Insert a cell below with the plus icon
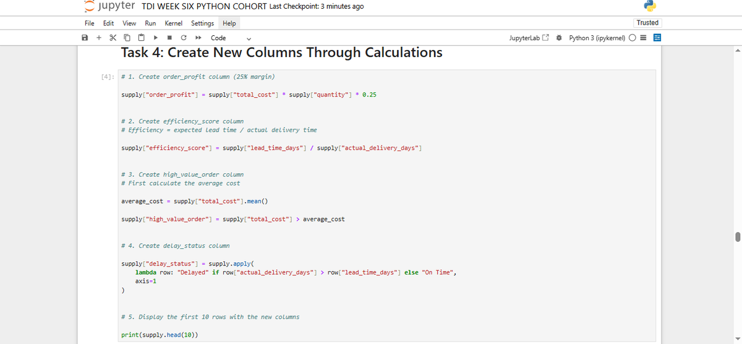Screen dimensions: 742x344 [98, 38]
